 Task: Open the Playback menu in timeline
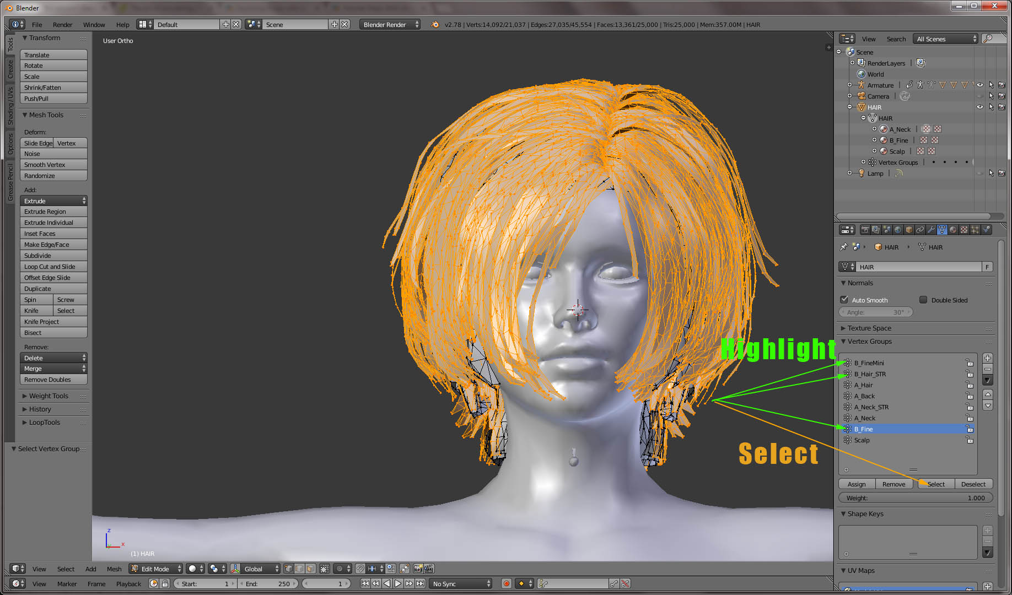point(128,583)
